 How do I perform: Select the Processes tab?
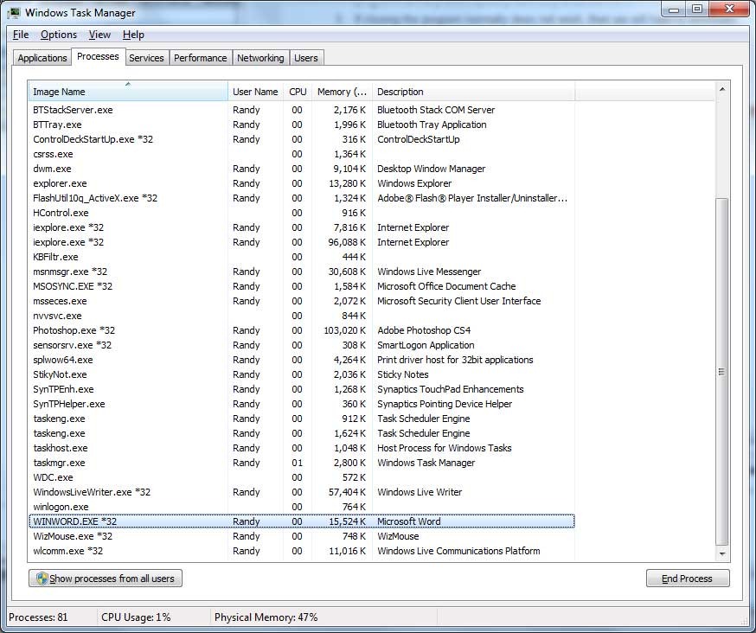tap(98, 56)
